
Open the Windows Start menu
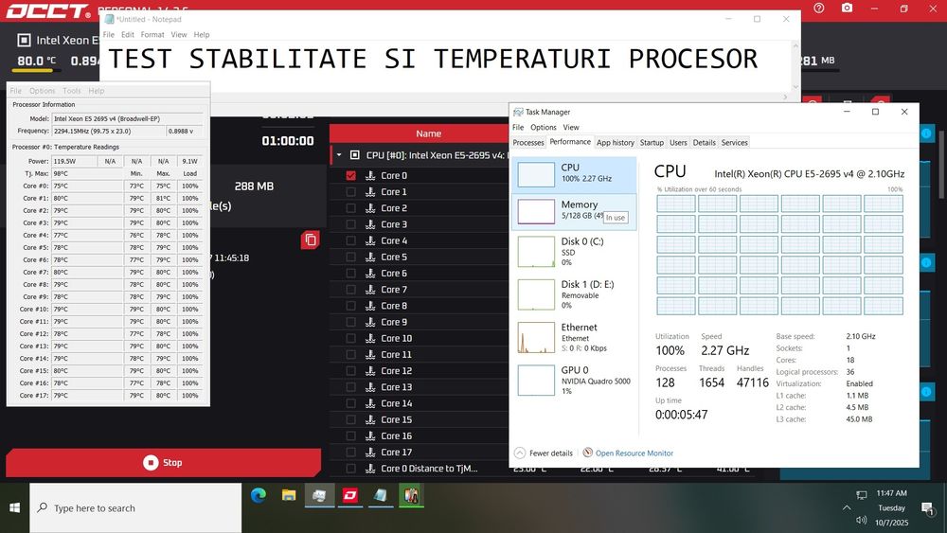pyautogui.click(x=14, y=507)
